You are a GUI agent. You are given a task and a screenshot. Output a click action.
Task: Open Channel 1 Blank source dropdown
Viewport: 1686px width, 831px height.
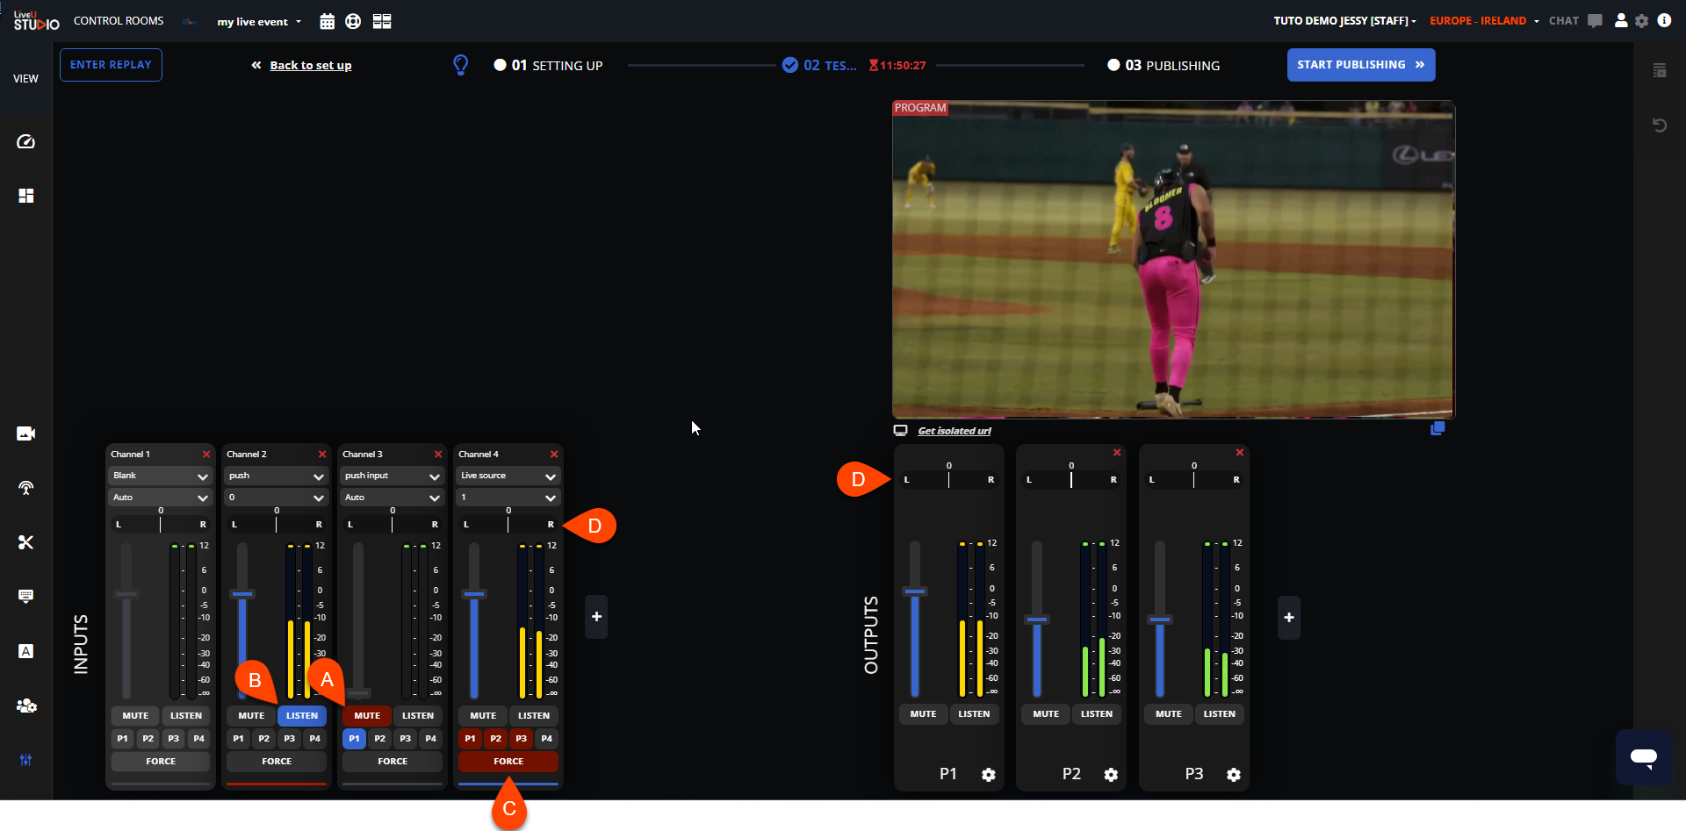tap(160, 476)
